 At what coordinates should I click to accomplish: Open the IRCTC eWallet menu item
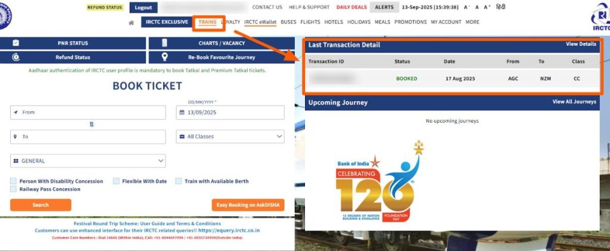click(x=260, y=22)
